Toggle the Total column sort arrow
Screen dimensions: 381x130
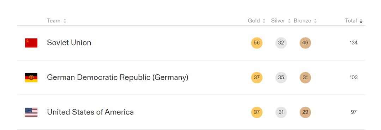click(361, 21)
